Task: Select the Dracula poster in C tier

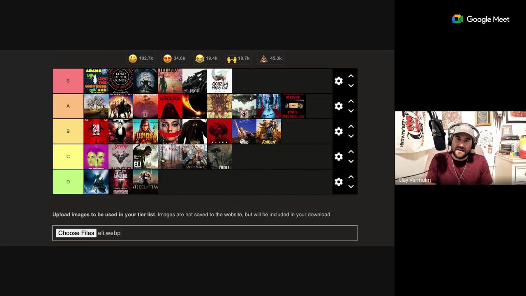Action: [x=121, y=157]
